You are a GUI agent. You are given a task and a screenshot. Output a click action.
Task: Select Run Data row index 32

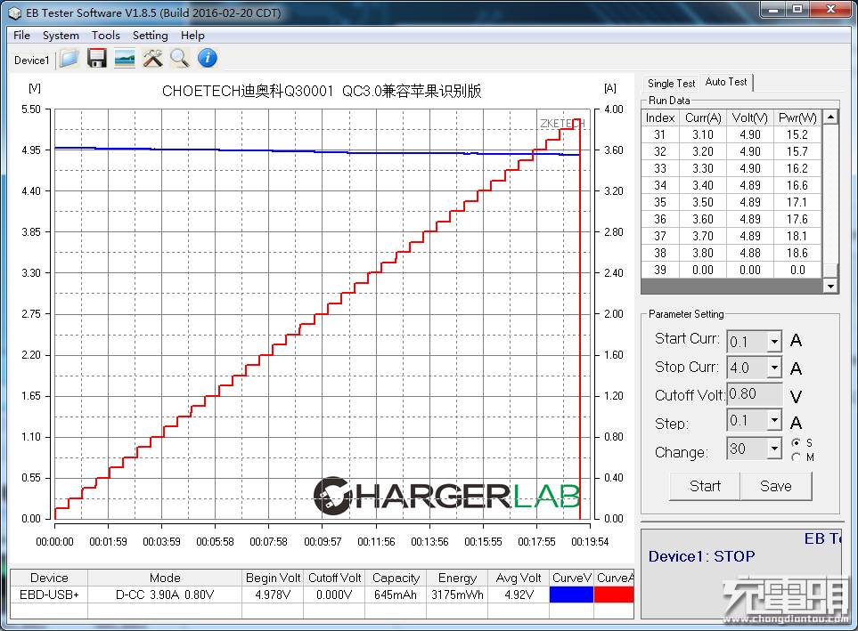tap(731, 151)
